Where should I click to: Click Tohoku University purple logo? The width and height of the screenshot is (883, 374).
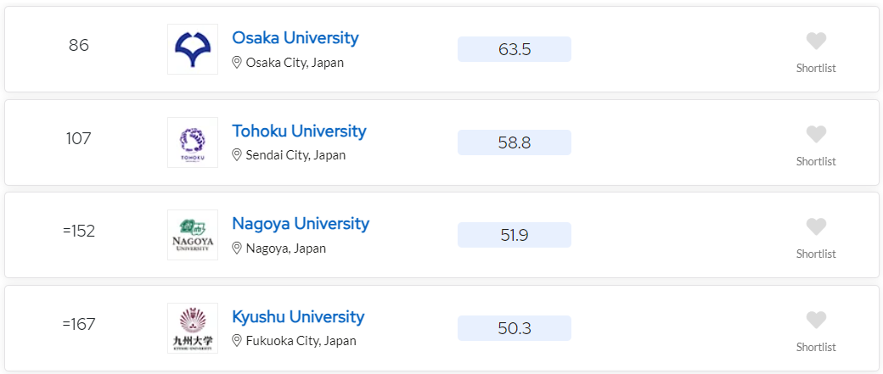point(193,142)
